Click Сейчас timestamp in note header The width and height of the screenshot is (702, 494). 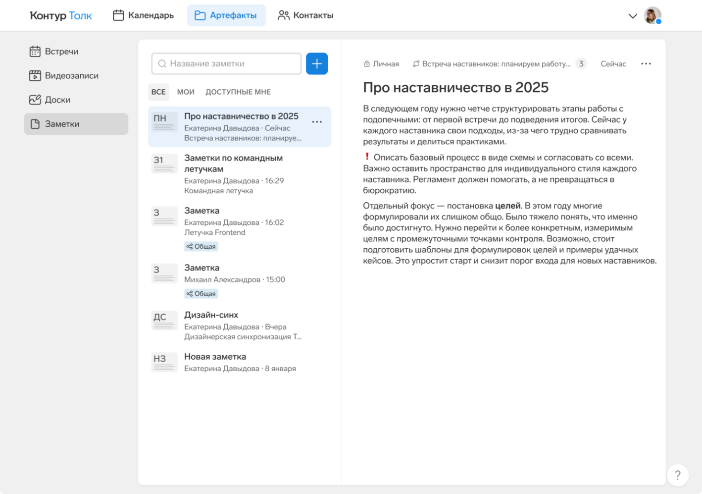[613, 64]
